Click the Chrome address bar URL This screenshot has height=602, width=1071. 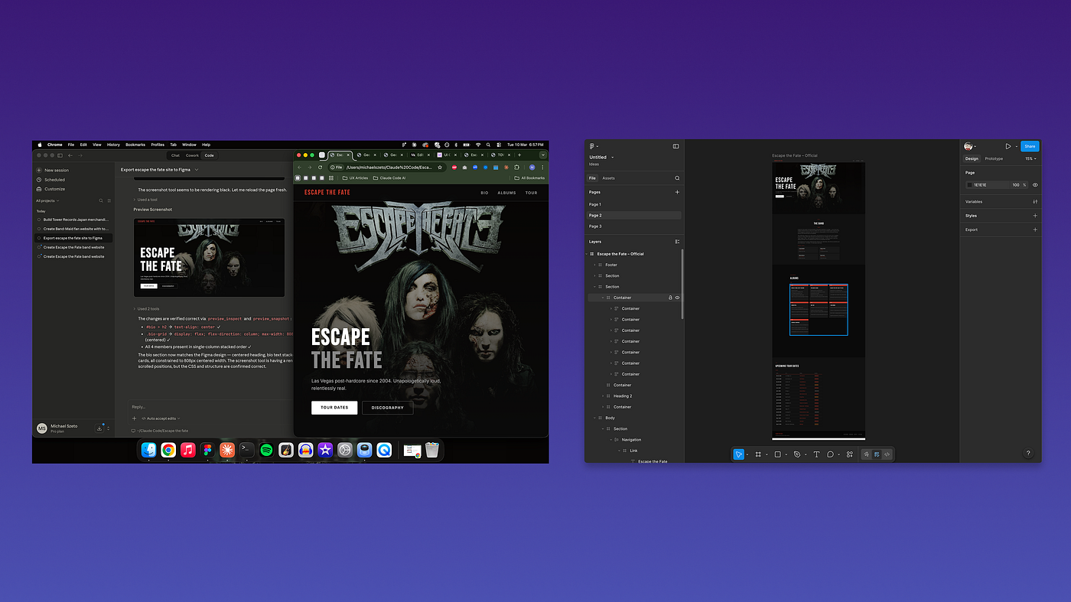tap(389, 167)
